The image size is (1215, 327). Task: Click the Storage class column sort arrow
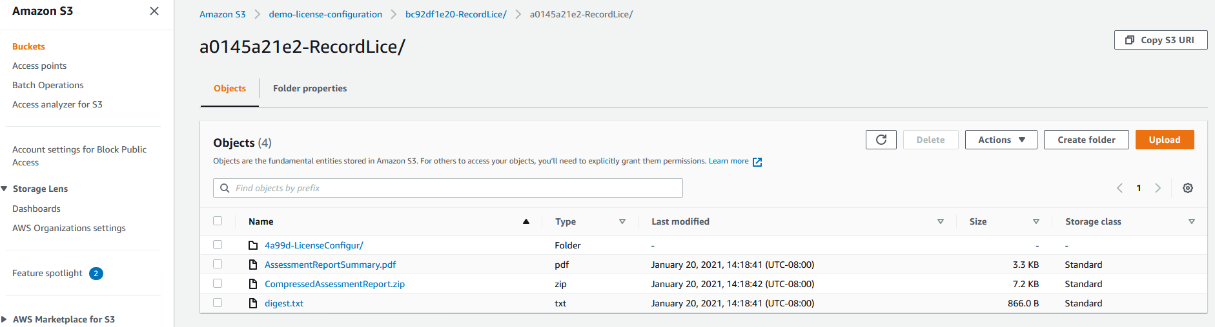pyautogui.click(x=1192, y=221)
